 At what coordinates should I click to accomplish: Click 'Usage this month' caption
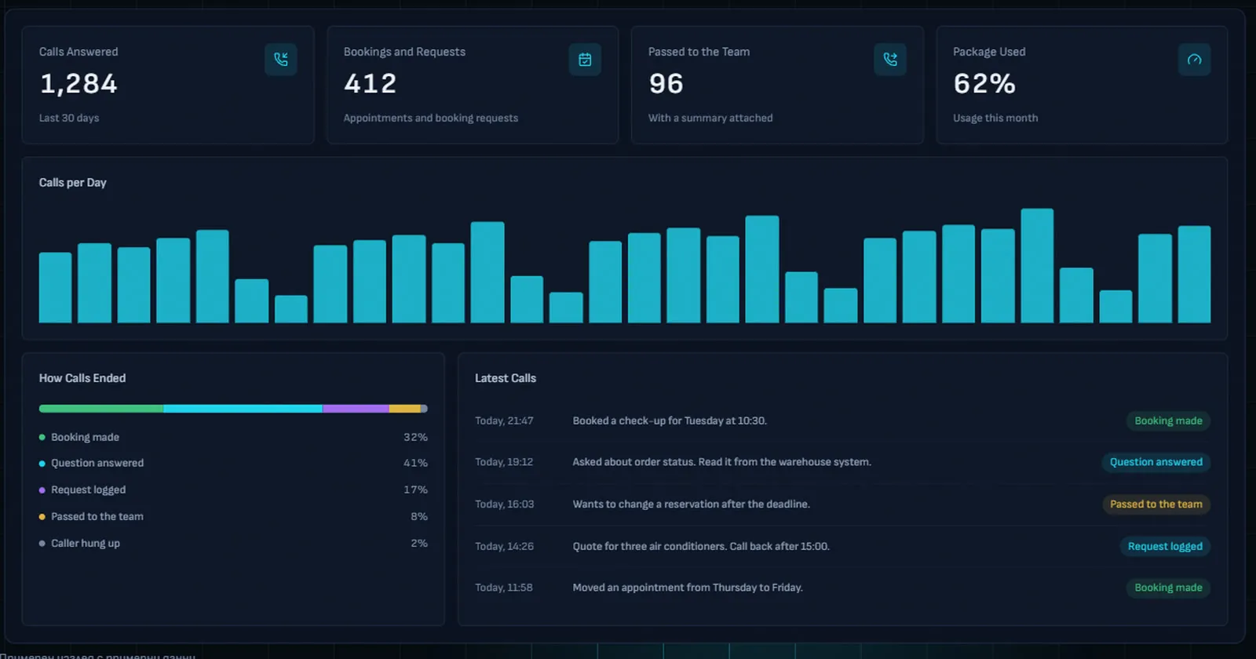pos(995,118)
